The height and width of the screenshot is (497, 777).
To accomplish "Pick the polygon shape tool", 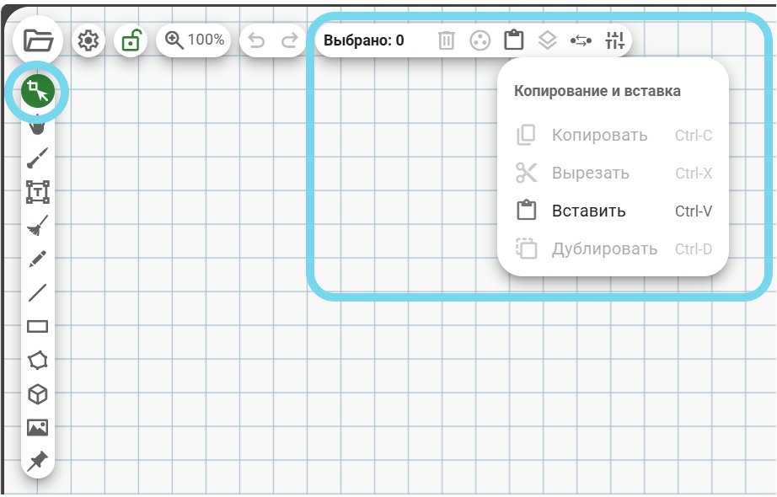I will (x=37, y=361).
